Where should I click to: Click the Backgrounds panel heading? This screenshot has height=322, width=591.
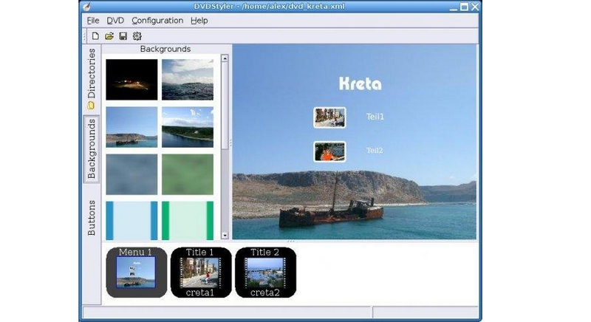coord(165,49)
